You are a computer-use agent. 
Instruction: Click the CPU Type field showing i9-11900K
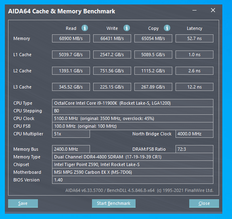[133, 103]
